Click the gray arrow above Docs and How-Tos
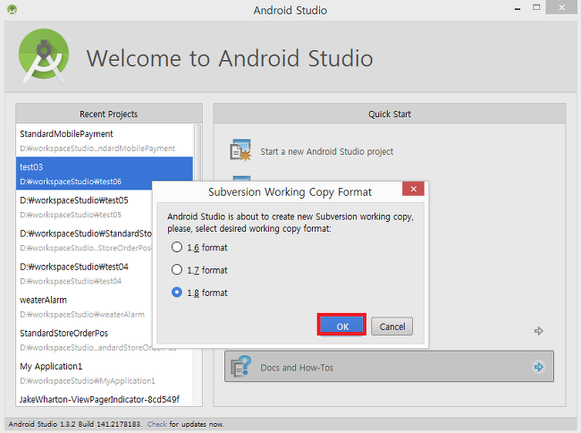Image resolution: width=581 pixels, height=433 pixels. [x=539, y=331]
